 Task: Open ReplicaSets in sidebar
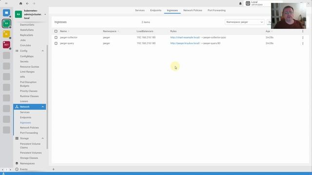coord(26,35)
